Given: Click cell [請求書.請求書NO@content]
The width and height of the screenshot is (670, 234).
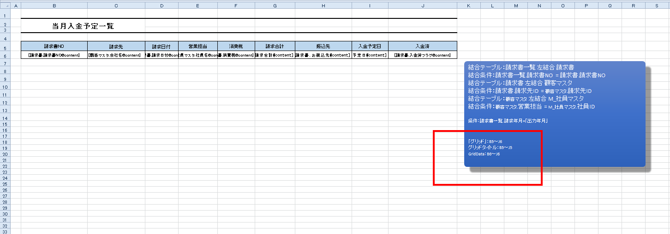Looking at the screenshot, I should (54, 55).
